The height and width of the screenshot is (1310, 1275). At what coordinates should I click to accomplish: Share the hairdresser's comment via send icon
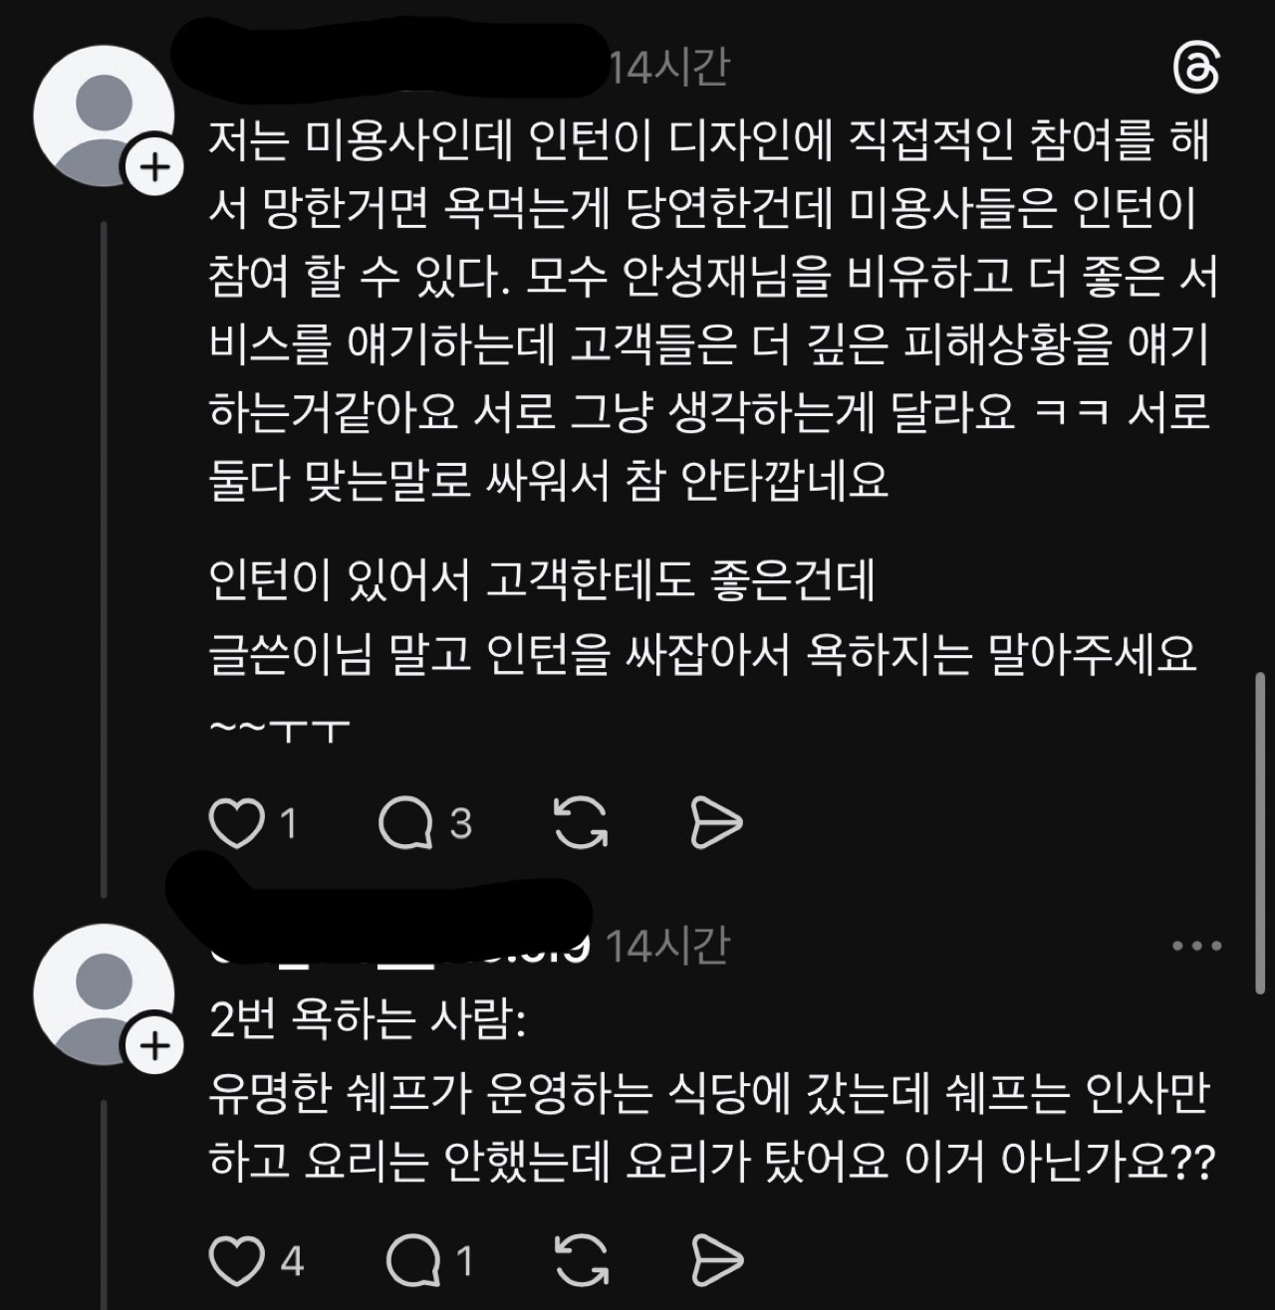tap(716, 824)
